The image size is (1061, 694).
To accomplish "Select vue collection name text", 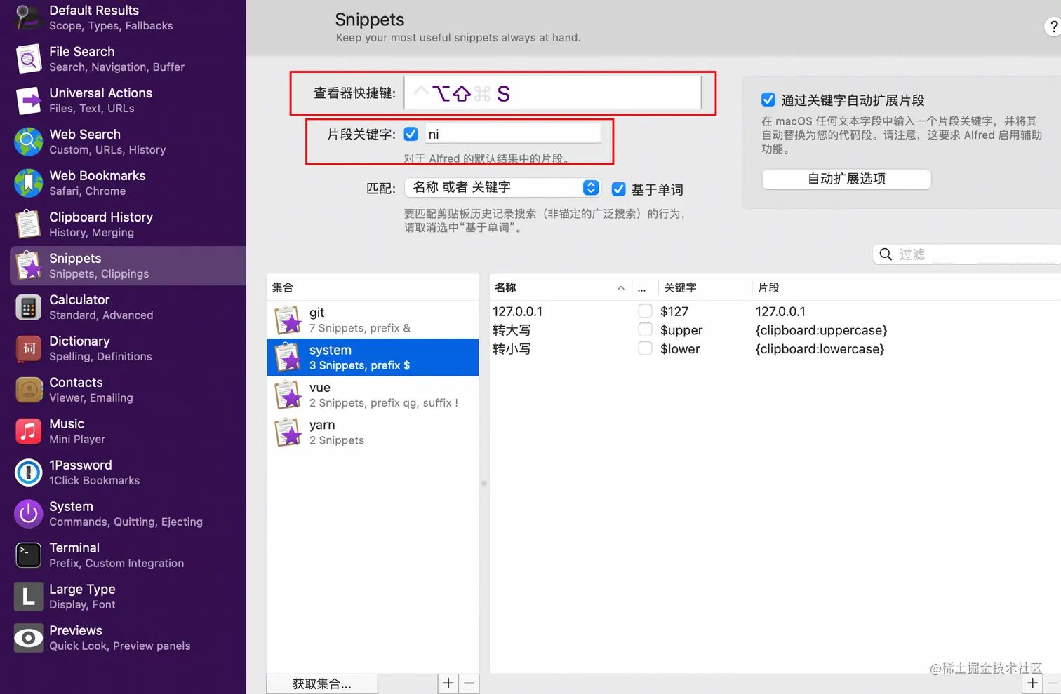I will 320,388.
